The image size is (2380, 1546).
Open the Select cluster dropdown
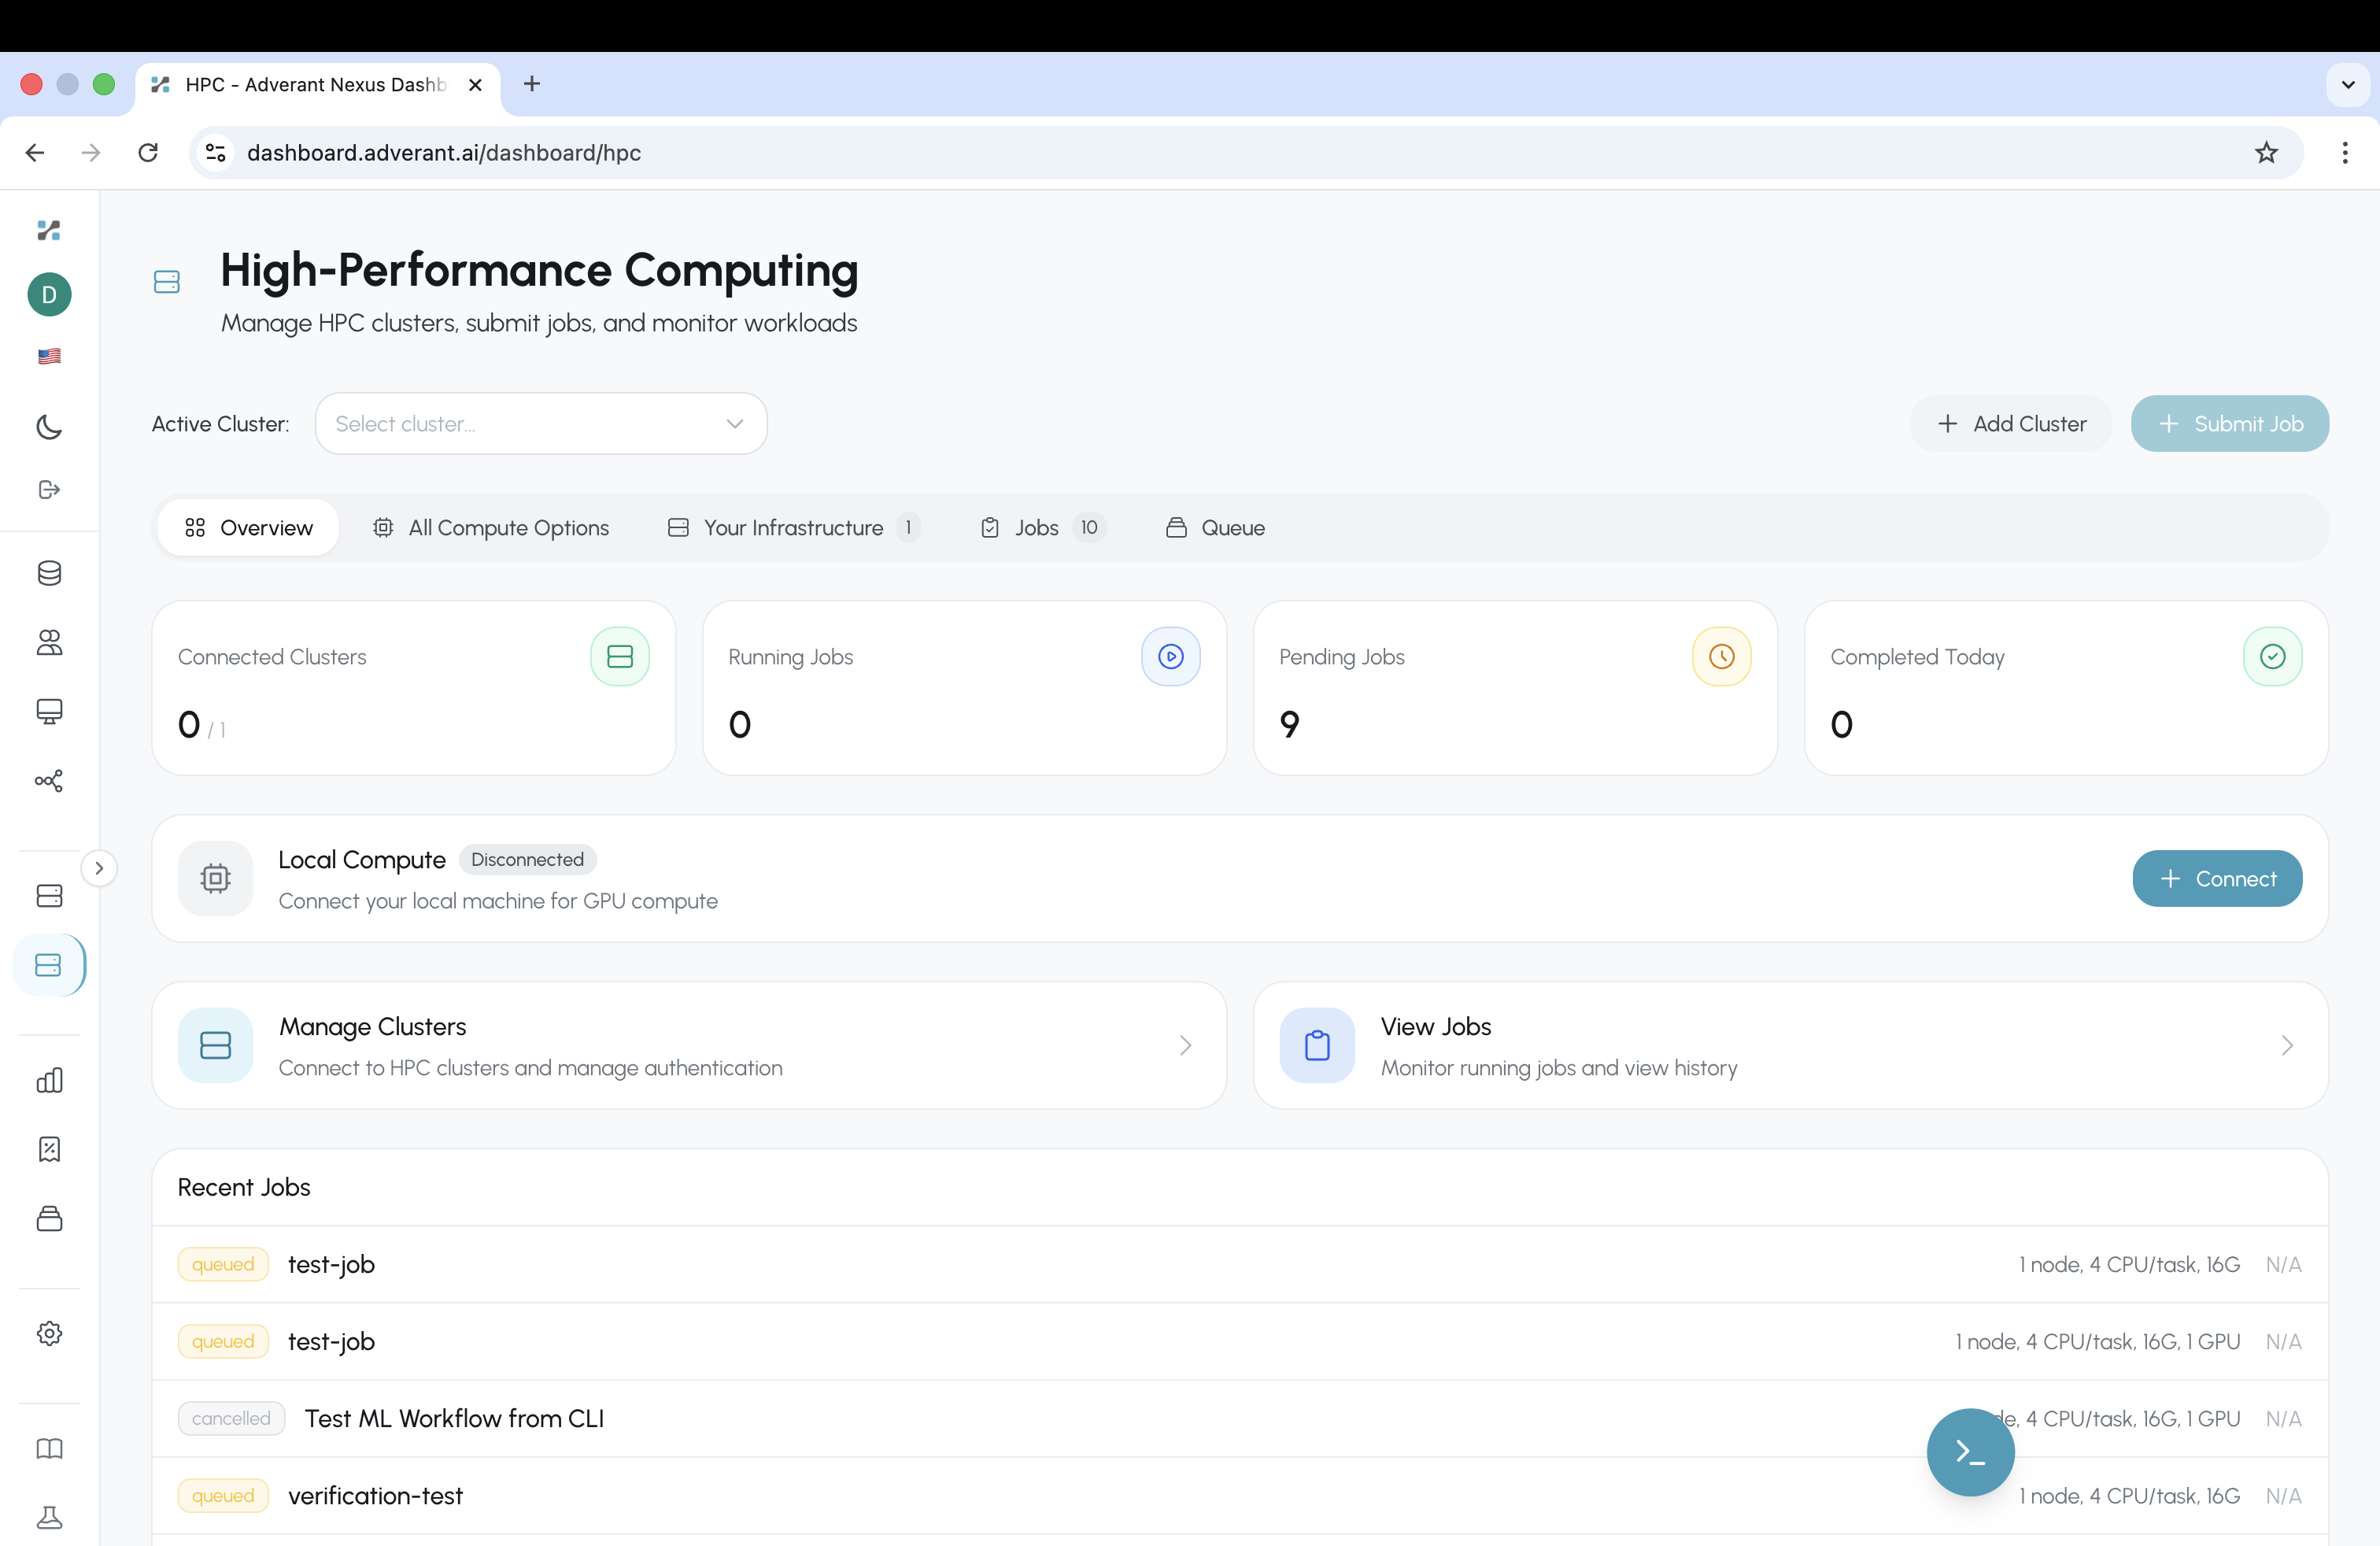tap(540, 423)
